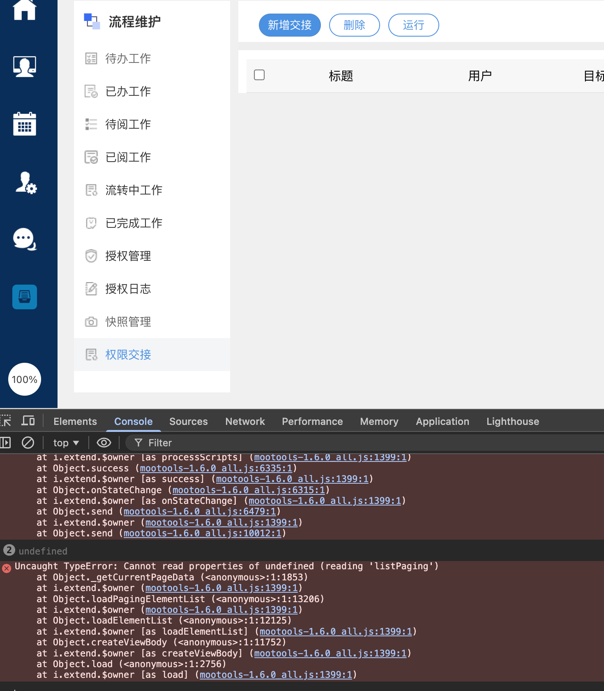The height and width of the screenshot is (691, 604).
Task: Click icon beside 已阅工作
Action: [x=91, y=157]
